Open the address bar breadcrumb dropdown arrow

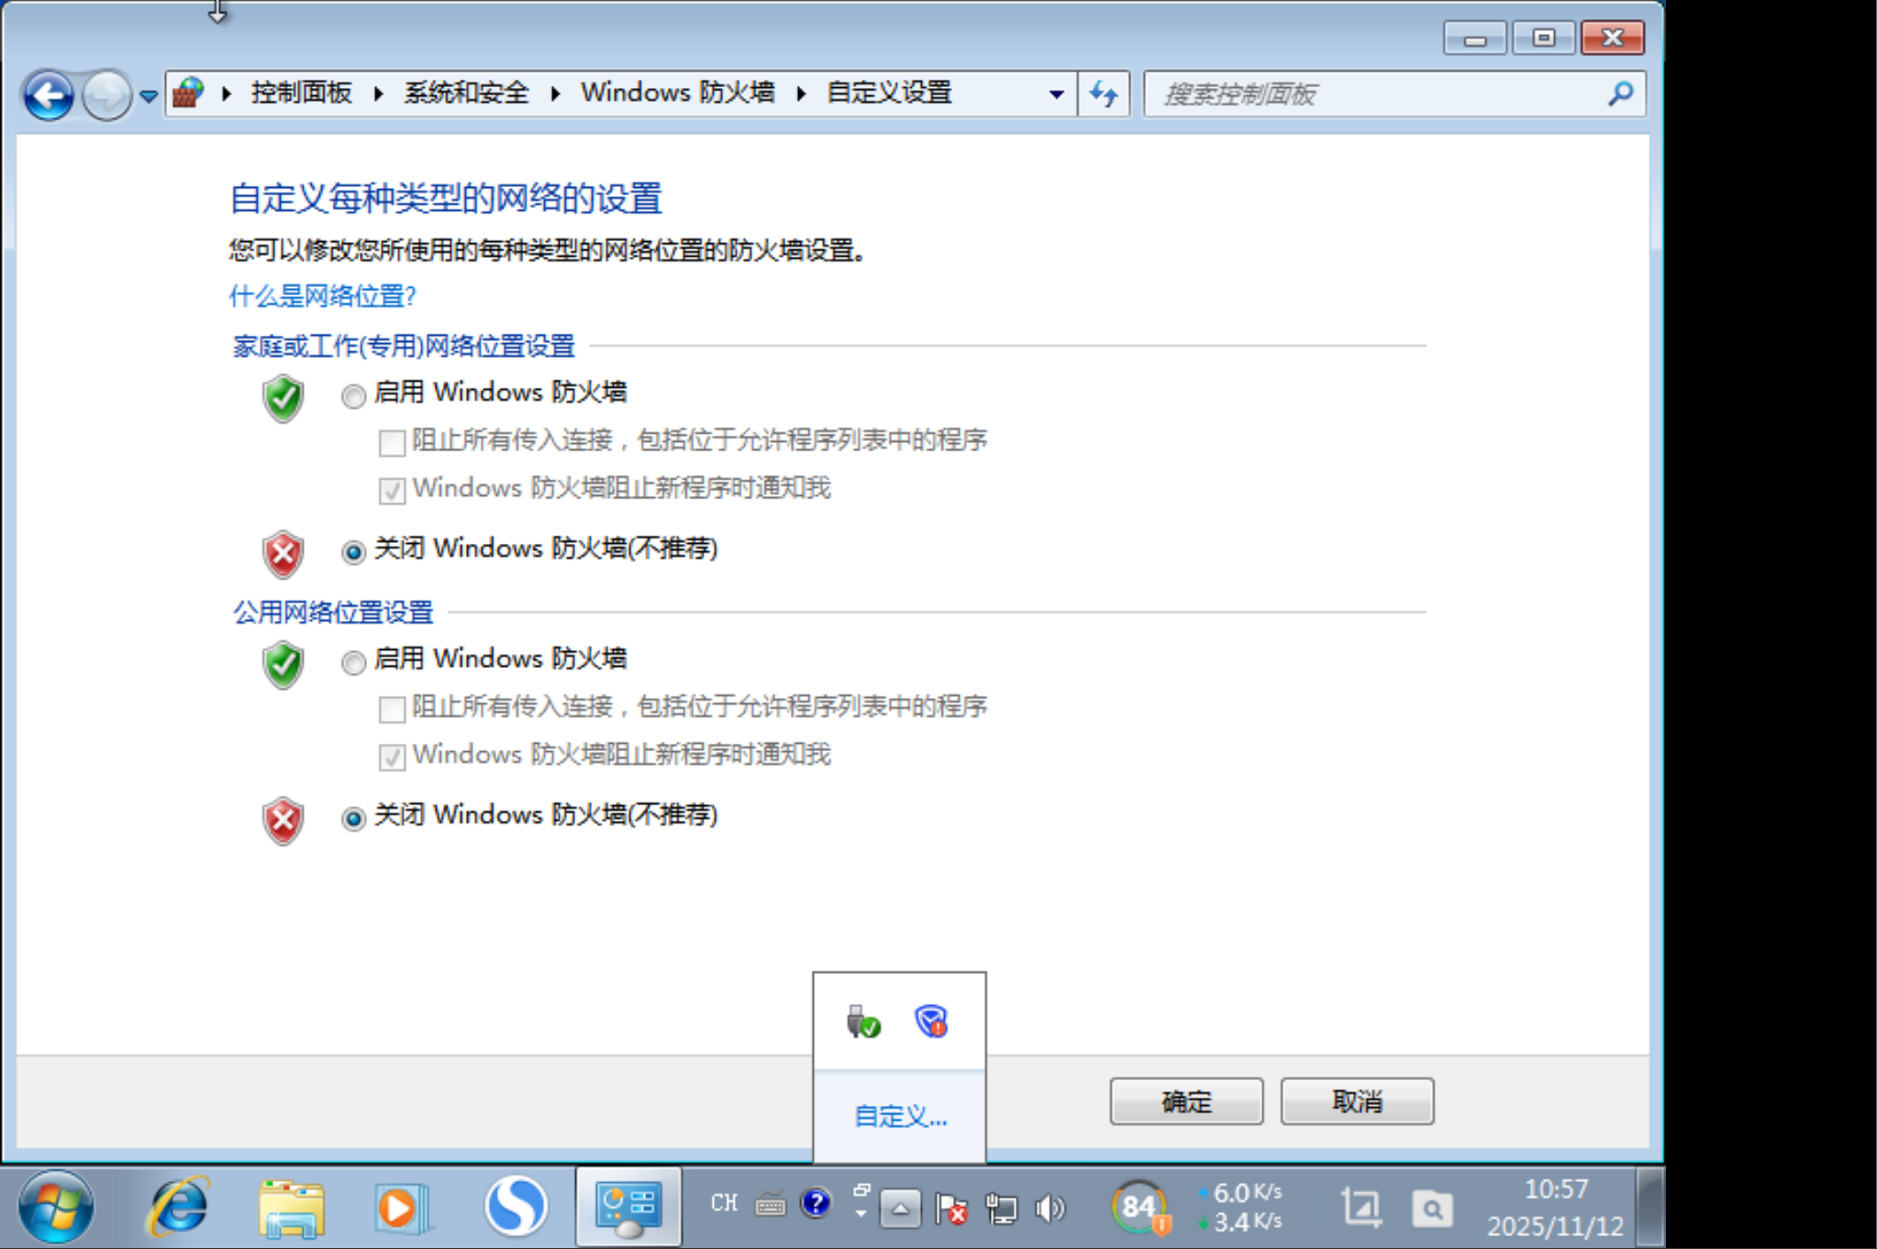(1055, 93)
